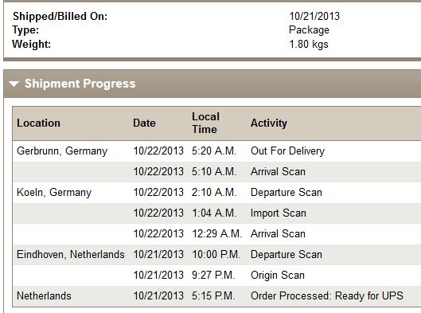This screenshot has width=421, height=313.
Task: Click the Koeln, Germany location cell
Action: (x=54, y=193)
